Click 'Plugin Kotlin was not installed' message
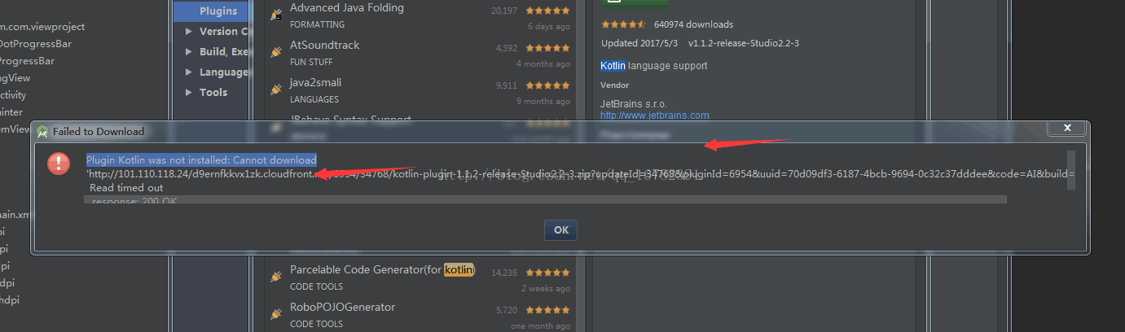The image size is (1125, 332). 201,159
